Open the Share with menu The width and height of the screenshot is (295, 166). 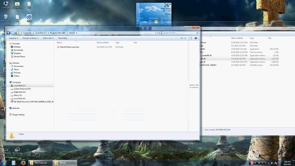coord(48,38)
